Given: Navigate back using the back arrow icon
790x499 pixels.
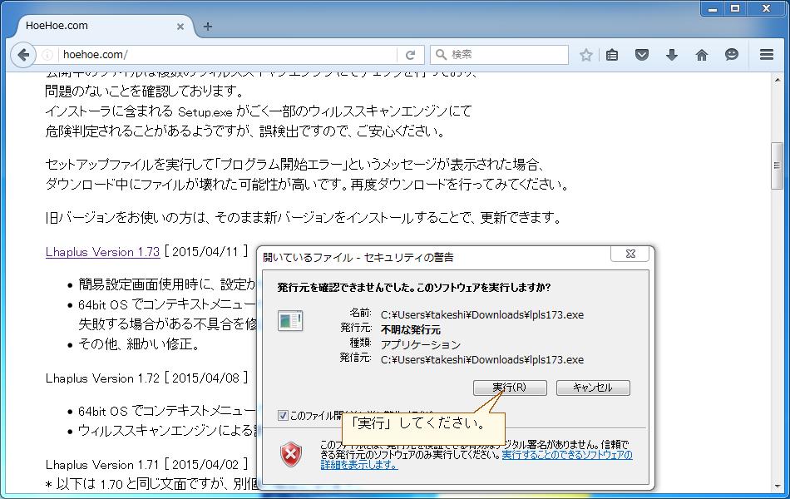Looking at the screenshot, I should (22, 55).
